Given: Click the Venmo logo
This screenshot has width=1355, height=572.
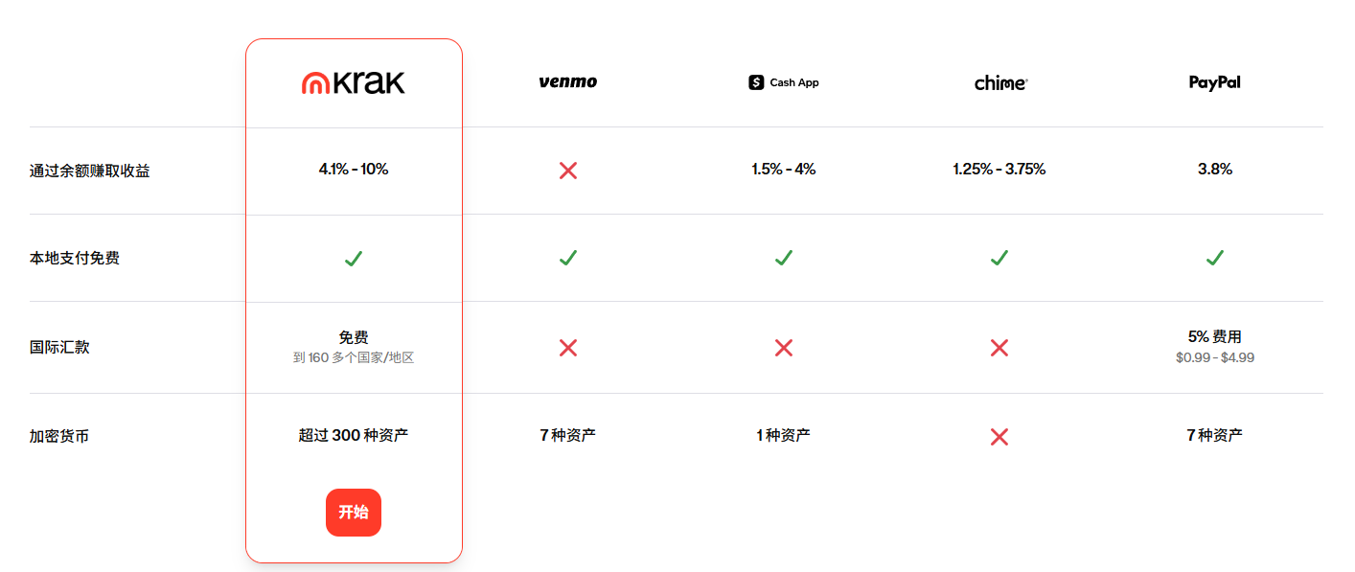Looking at the screenshot, I should 568,82.
